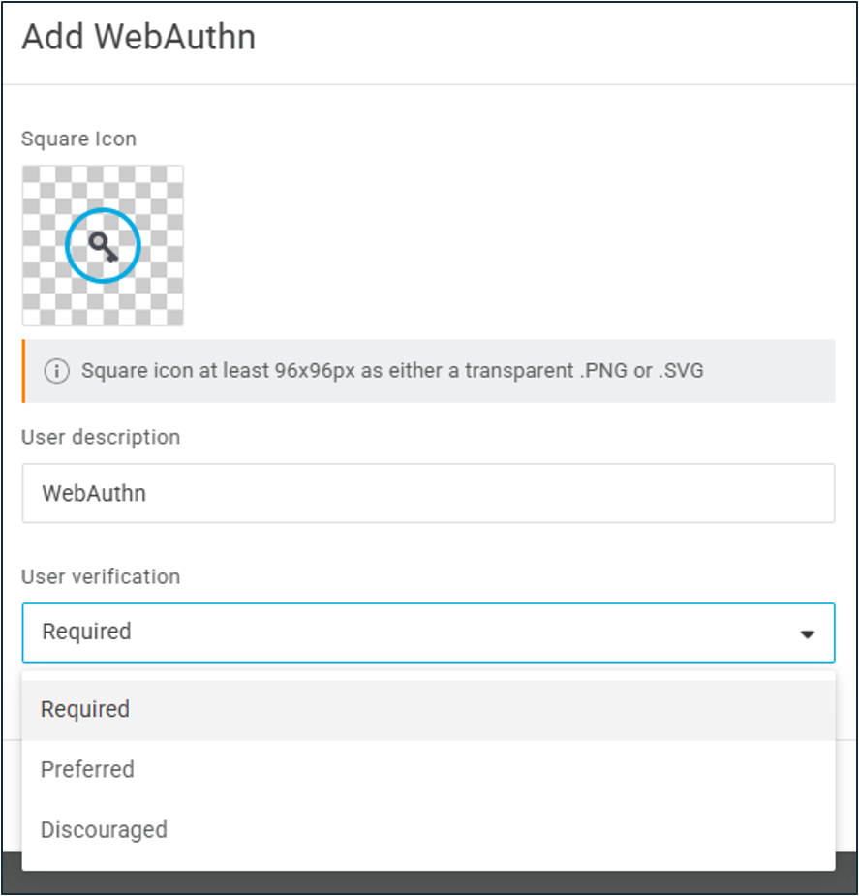Click the dropdown caret on User verification
The height and width of the screenshot is (896, 859).
tap(807, 633)
